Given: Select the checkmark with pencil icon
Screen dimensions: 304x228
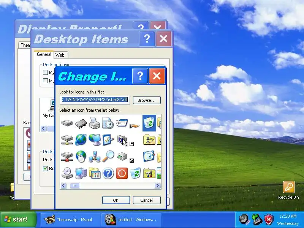Looking at the screenshot, I should click(108, 139).
